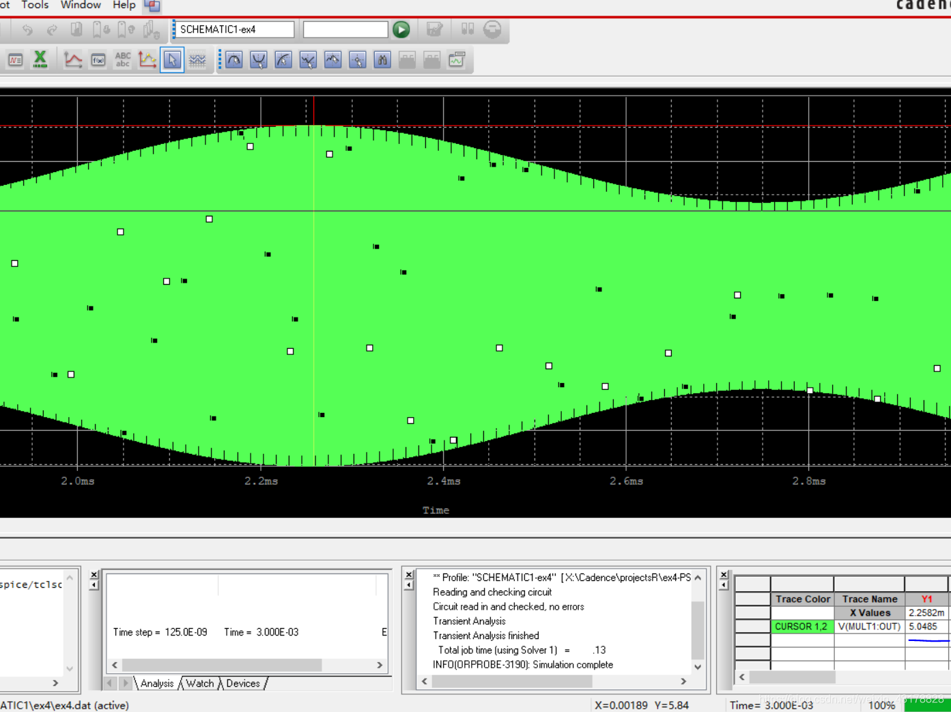Screen dimensions: 951x712
Task: Click the binoculars Cursor Search icon
Action: [382, 60]
